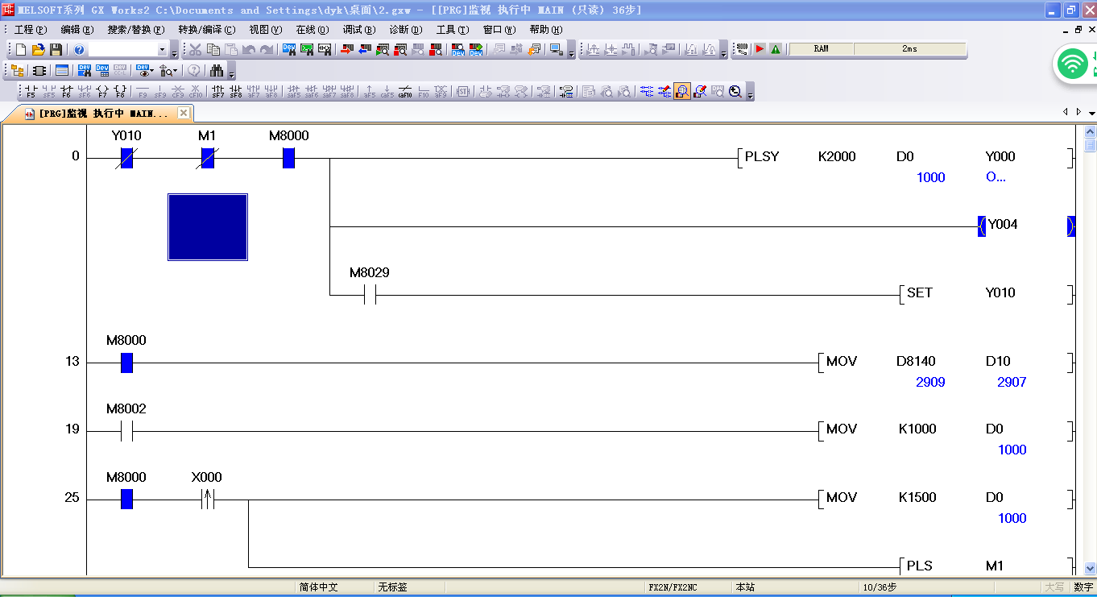Open a project with the folder icon

[38, 50]
